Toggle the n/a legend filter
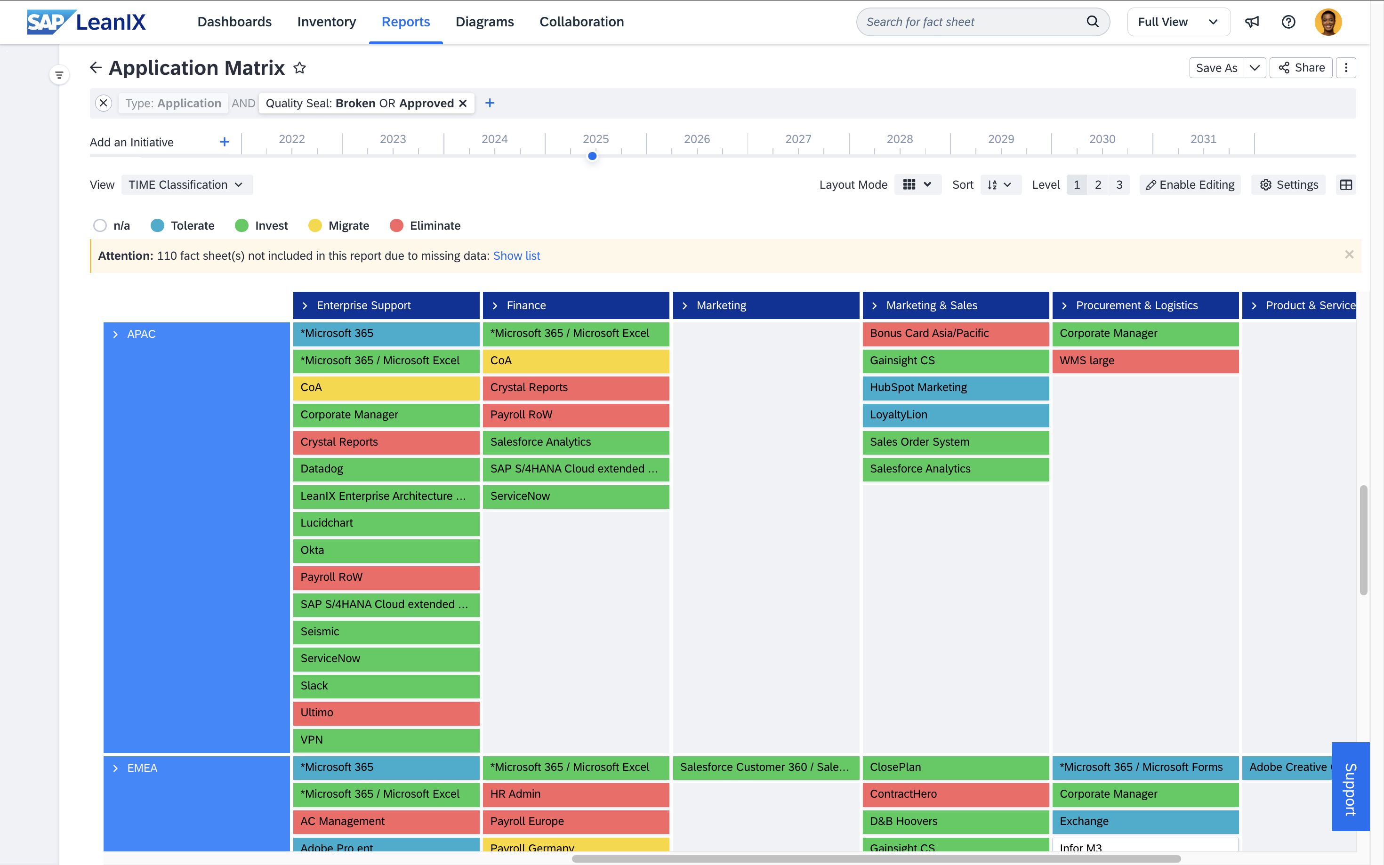Image resolution: width=1384 pixels, height=865 pixels. click(100, 225)
